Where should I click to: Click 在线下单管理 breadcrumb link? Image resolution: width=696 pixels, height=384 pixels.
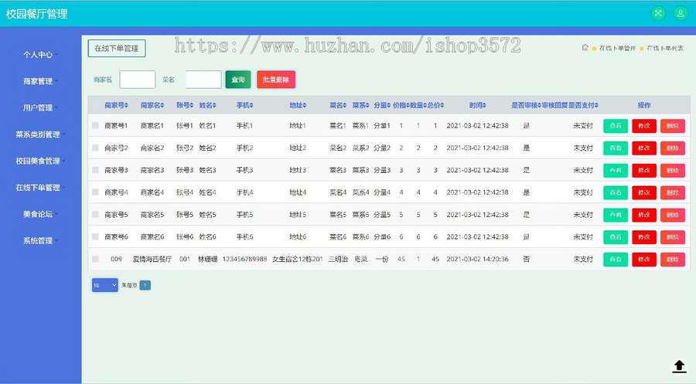[x=617, y=48]
